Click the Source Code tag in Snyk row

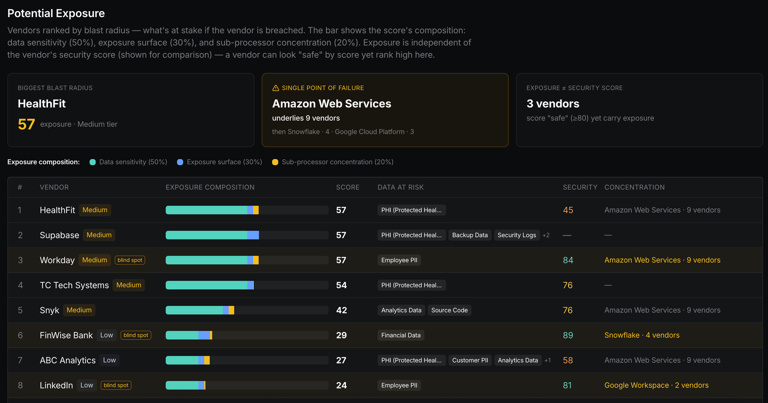pos(449,310)
